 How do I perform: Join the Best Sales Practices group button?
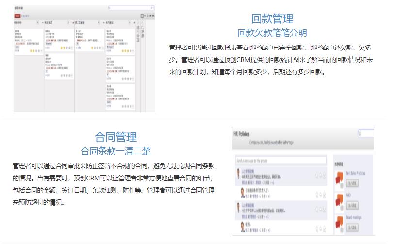351,183
